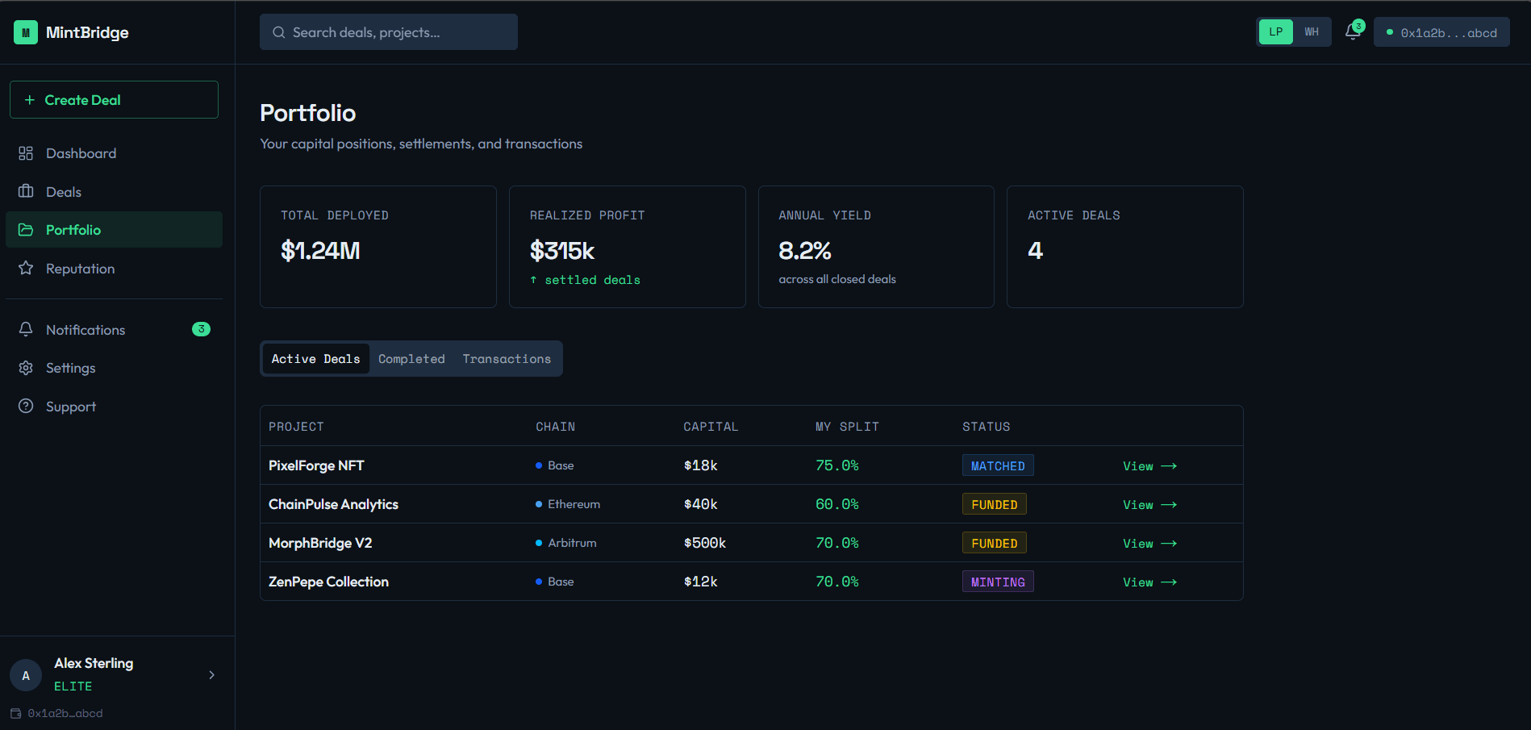
Task: Open the Portfolio folder icon
Action: point(27,229)
